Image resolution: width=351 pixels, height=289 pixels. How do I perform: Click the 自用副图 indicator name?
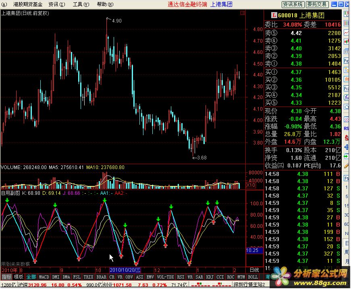coord(10,193)
